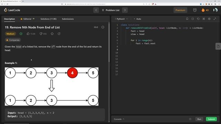The height and width of the screenshot is (124, 221).
Task: Click the 'fast = fast.next' code line
Action: coord(145,43)
